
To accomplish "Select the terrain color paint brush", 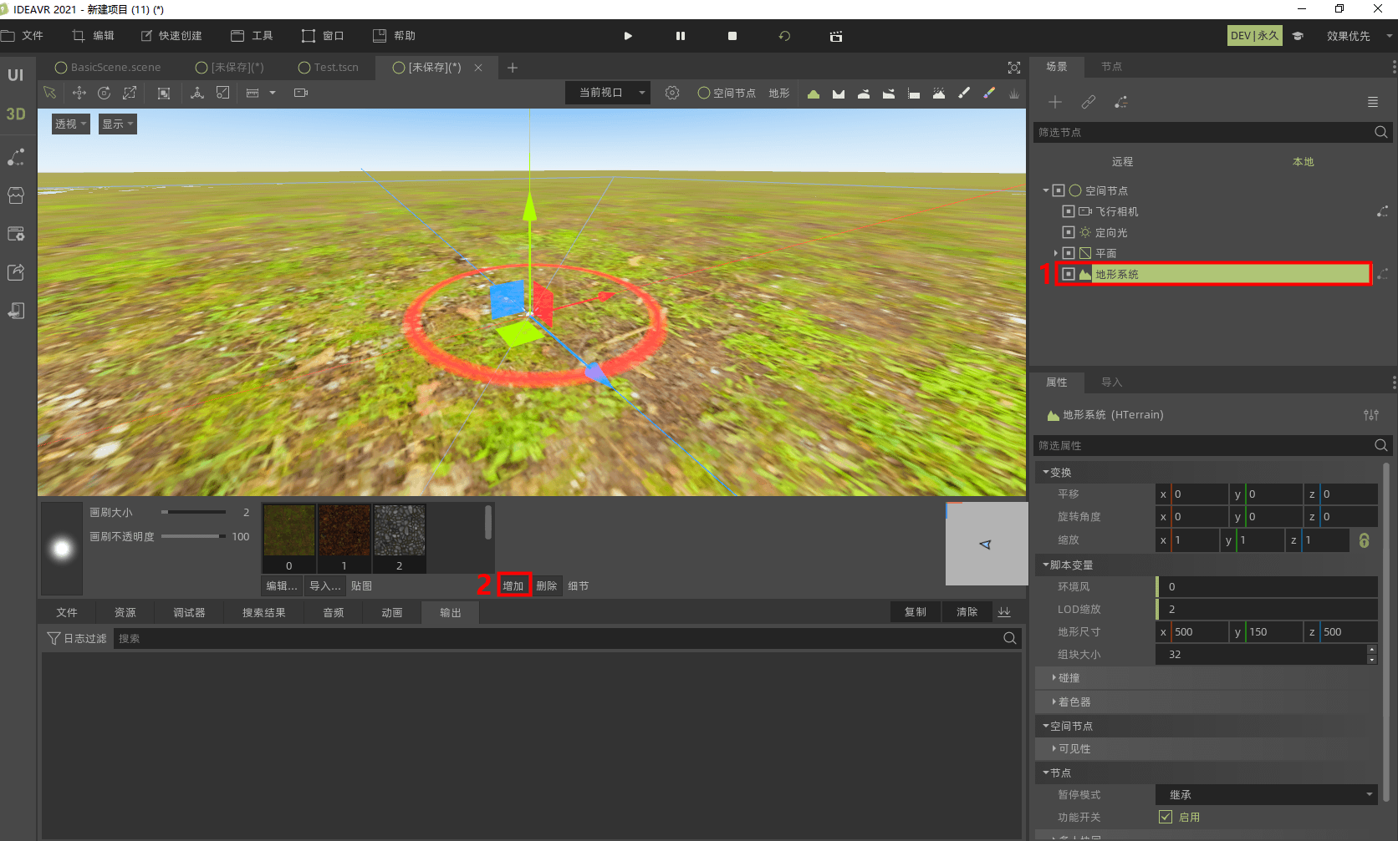I will click(989, 94).
